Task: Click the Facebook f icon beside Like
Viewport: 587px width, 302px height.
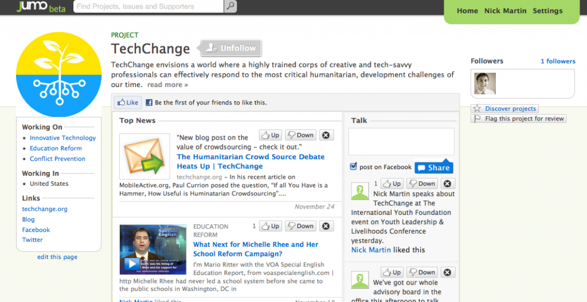Action: 149,103
